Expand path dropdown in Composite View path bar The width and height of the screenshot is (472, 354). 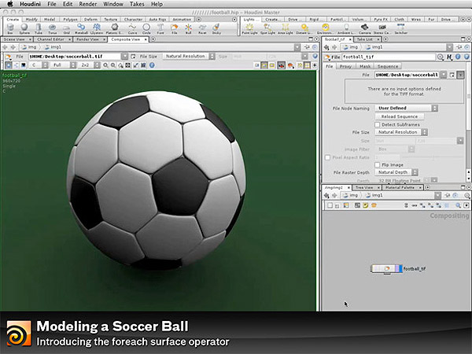[297, 47]
